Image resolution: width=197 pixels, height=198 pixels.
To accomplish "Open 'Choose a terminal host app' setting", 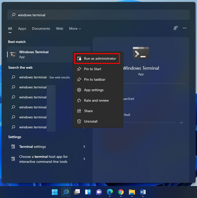I will pyautogui.click(x=49, y=159).
